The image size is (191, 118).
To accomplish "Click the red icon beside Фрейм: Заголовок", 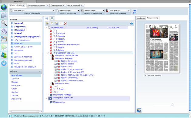I will (59, 61).
